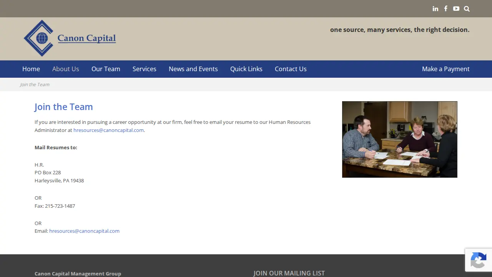Click the Harleysville, PA 19438 line
The width and height of the screenshot is (492, 277).
click(59, 180)
